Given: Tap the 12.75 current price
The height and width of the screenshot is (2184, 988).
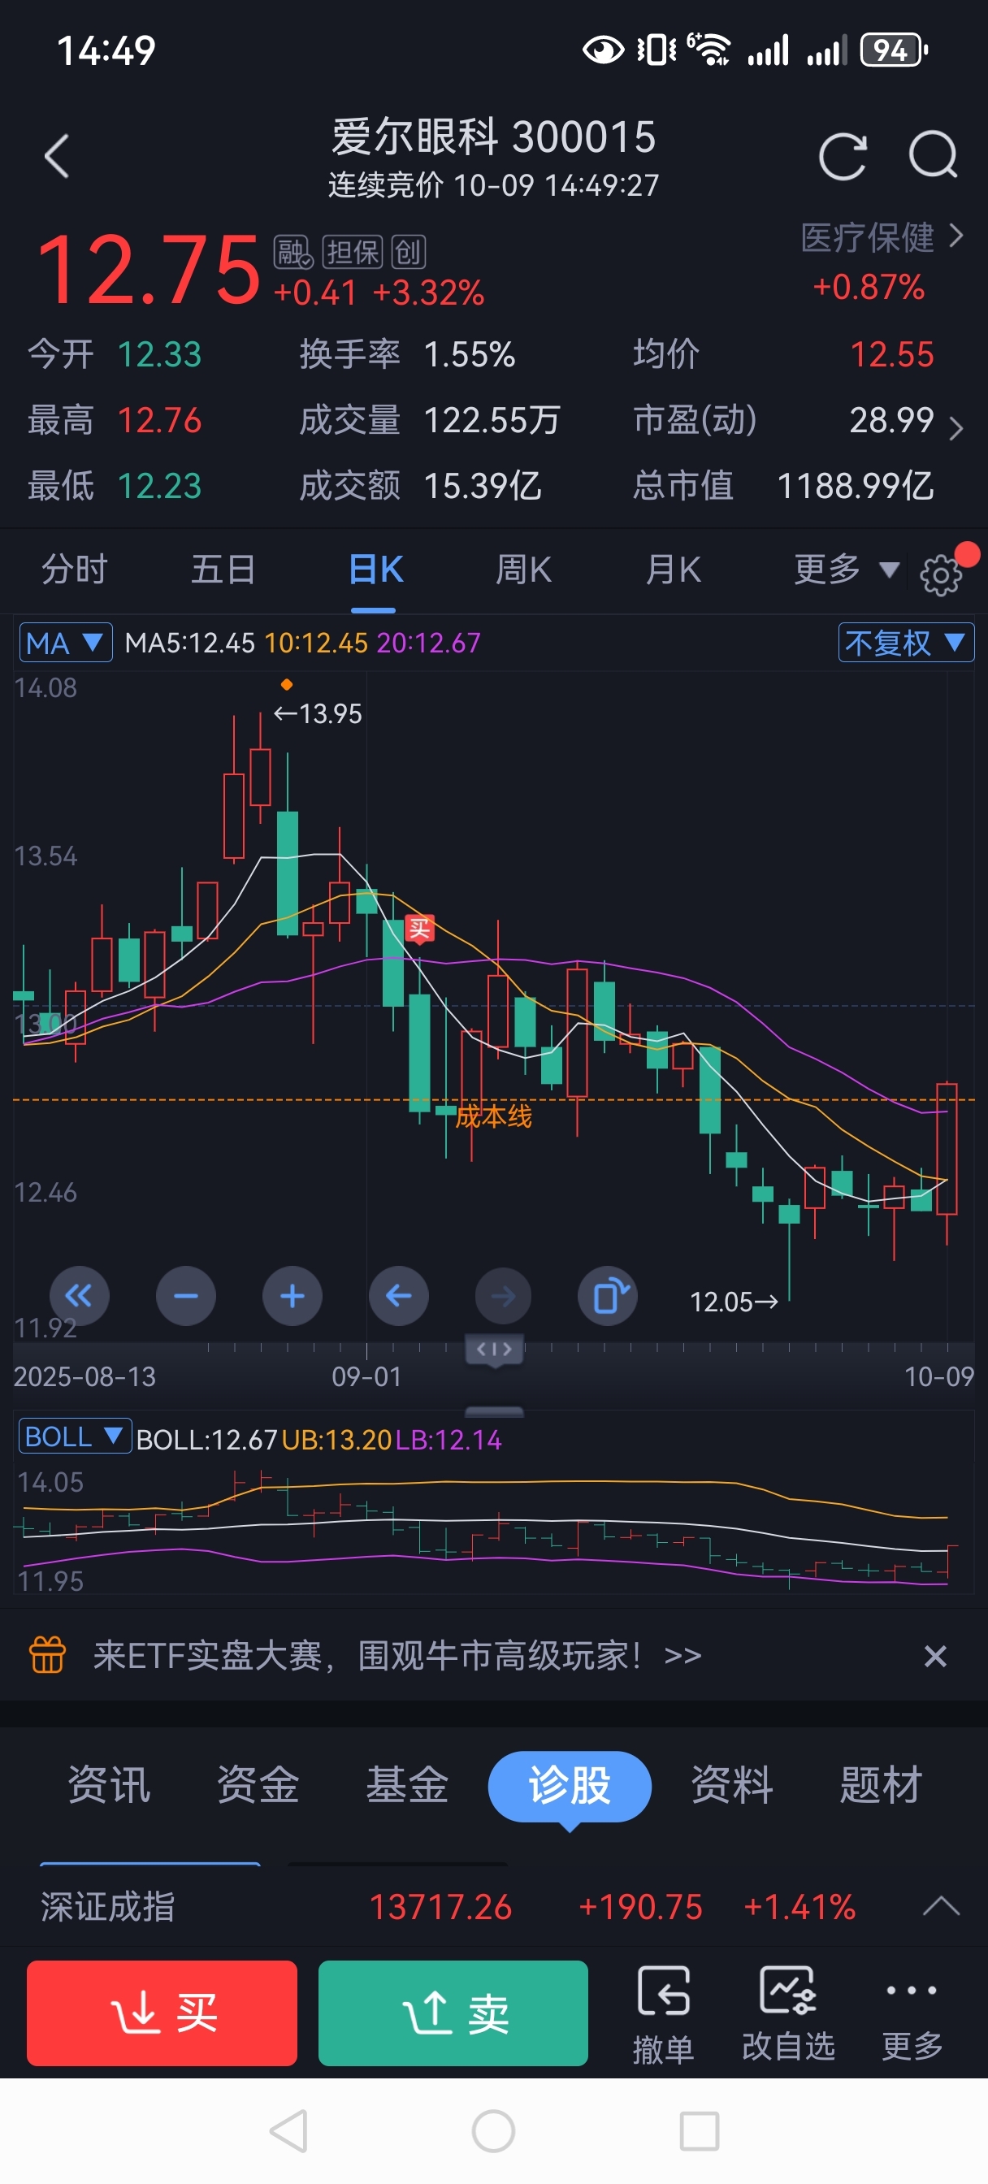Looking at the screenshot, I should (148, 271).
